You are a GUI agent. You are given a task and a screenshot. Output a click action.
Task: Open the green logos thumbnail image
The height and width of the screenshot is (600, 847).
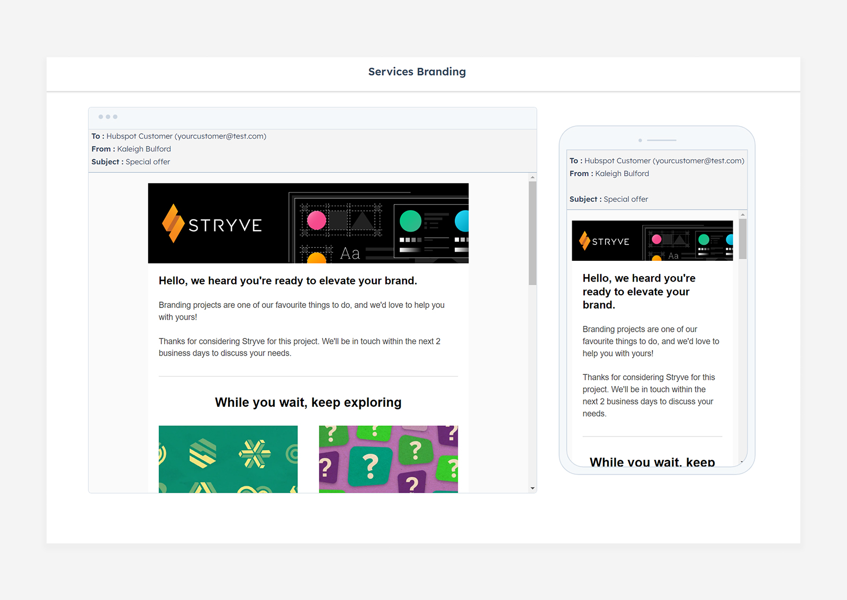[228, 459]
